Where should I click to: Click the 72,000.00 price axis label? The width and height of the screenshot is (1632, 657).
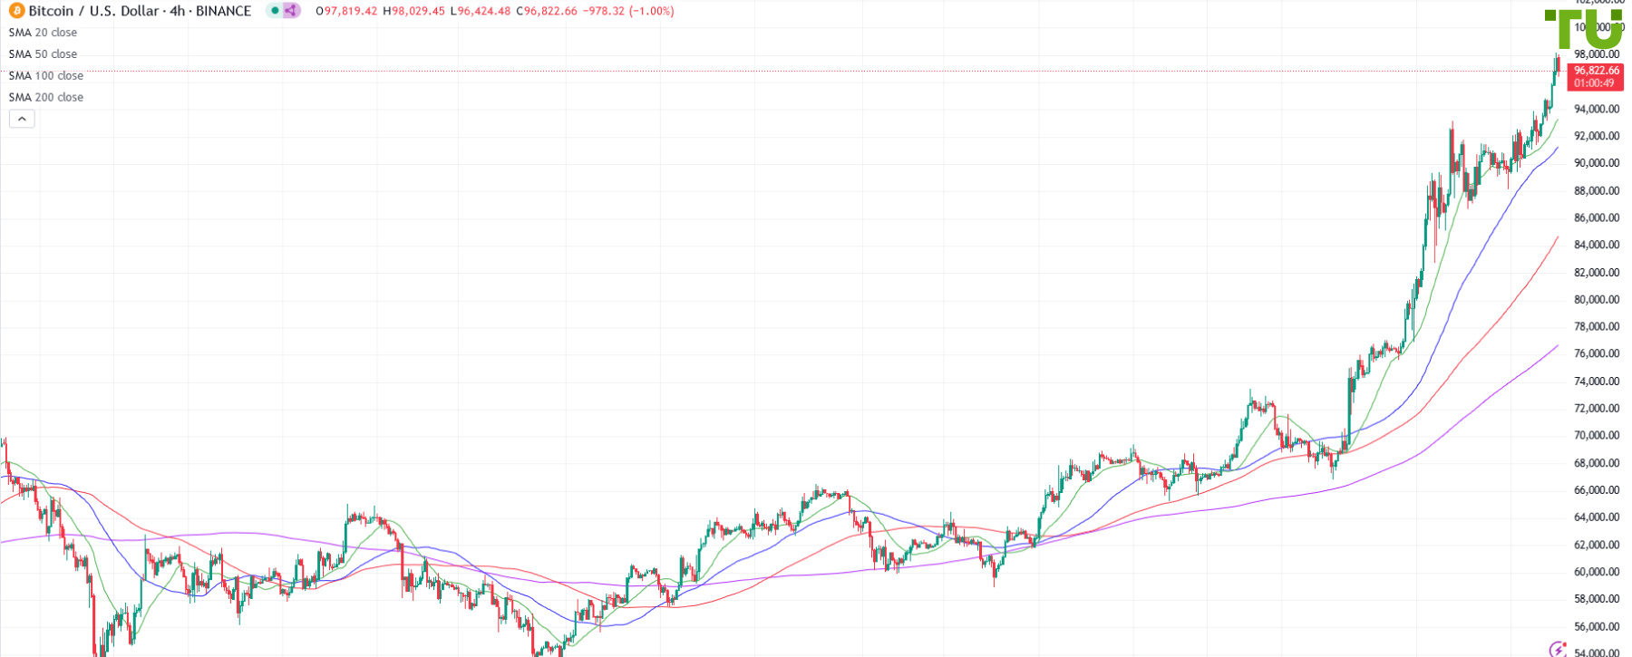coord(1597,408)
